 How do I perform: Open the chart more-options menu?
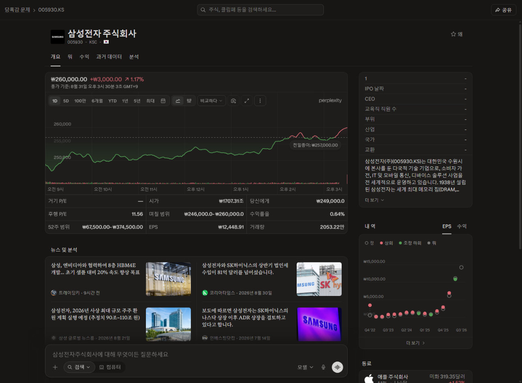pos(260,101)
